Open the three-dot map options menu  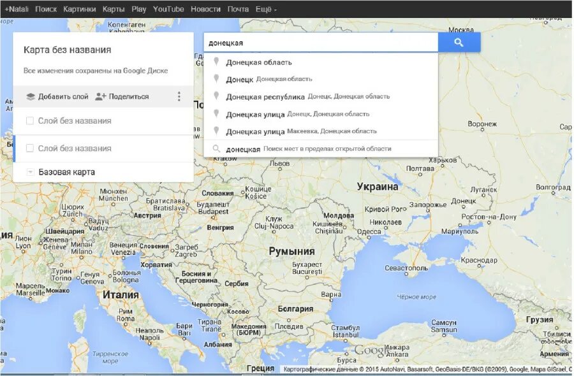[x=179, y=96]
